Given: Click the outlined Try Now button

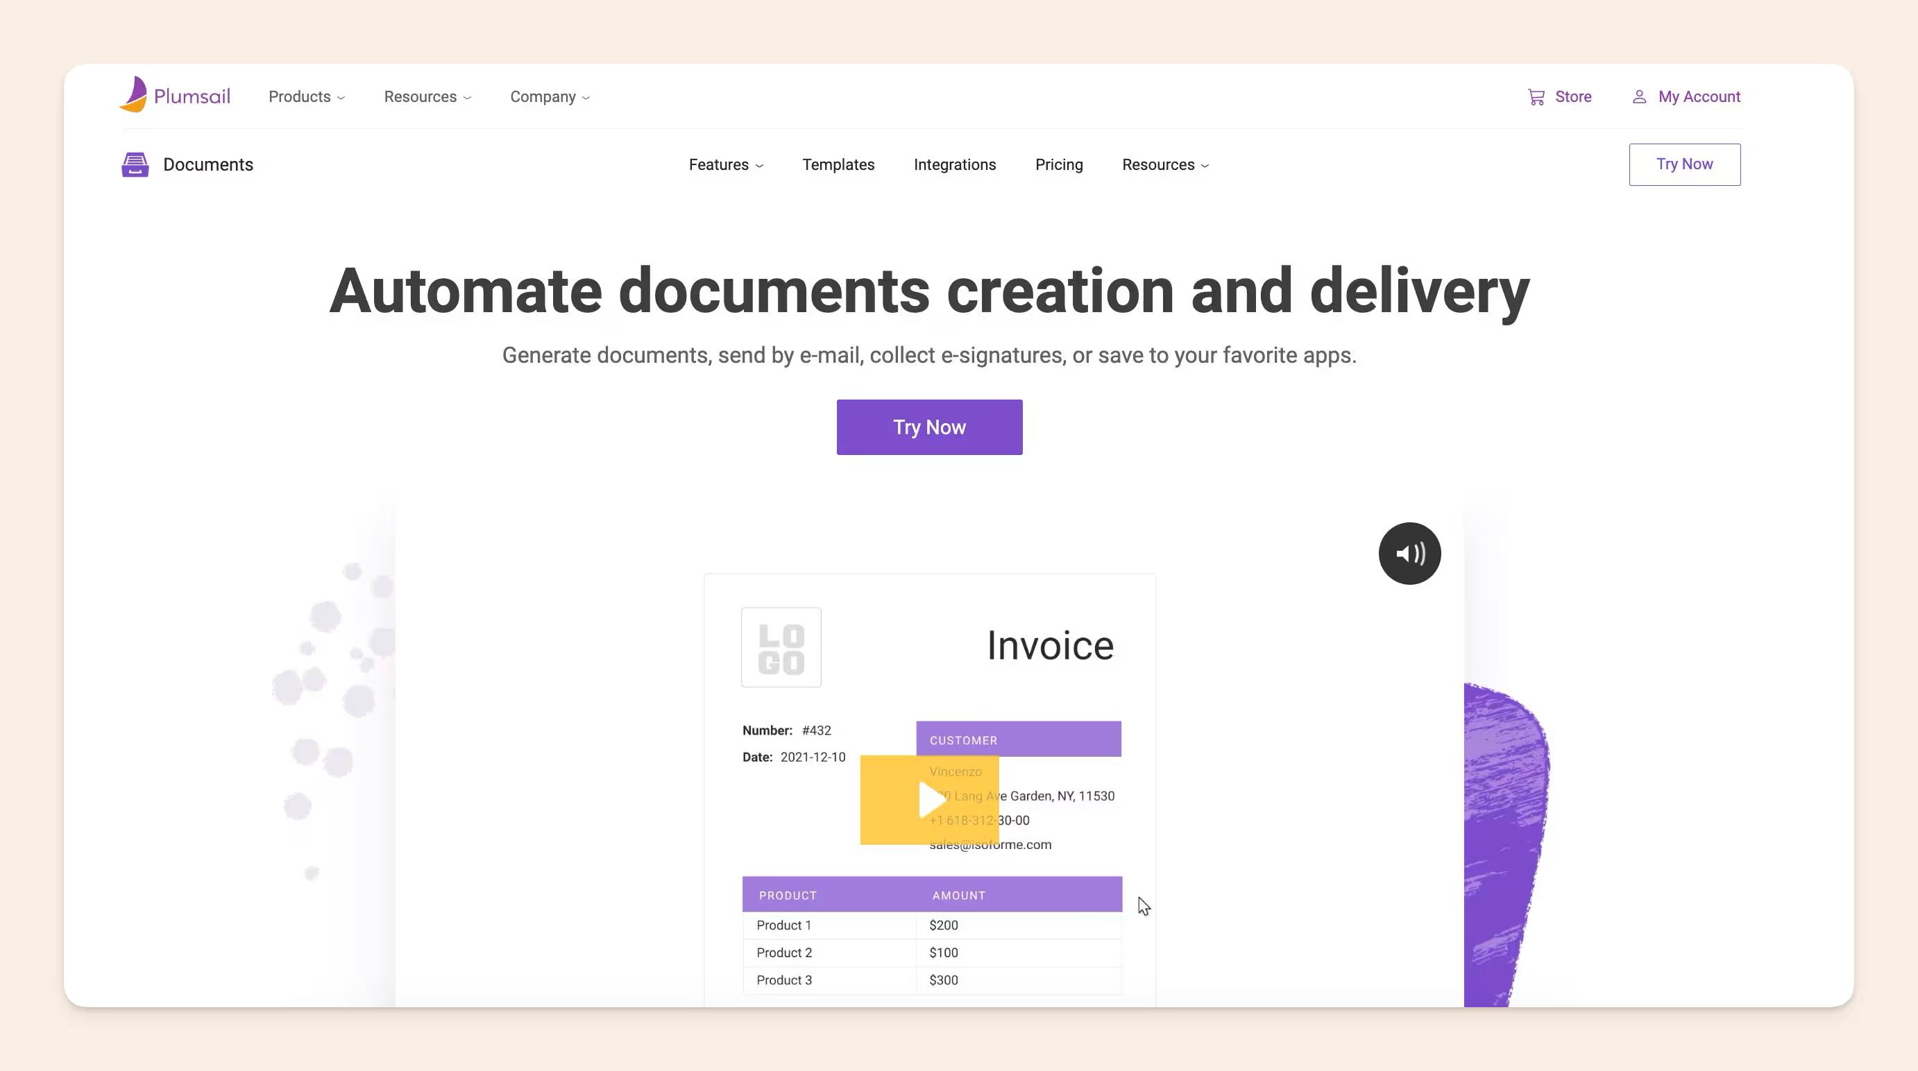Looking at the screenshot, I should click(1684, 164).
